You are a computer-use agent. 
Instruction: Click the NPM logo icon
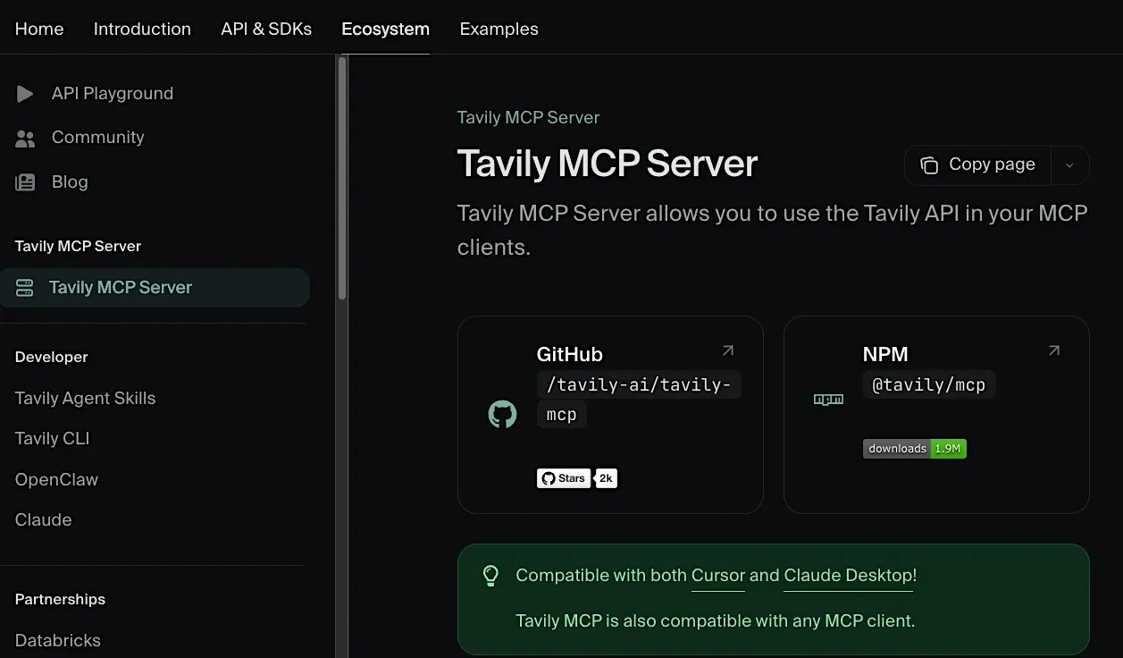[x=828, y=400]
